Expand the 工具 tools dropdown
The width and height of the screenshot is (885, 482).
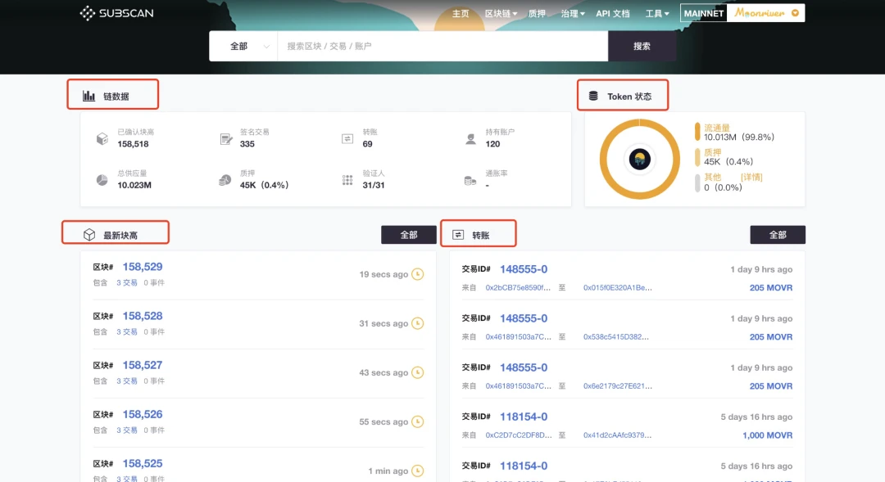657,14
